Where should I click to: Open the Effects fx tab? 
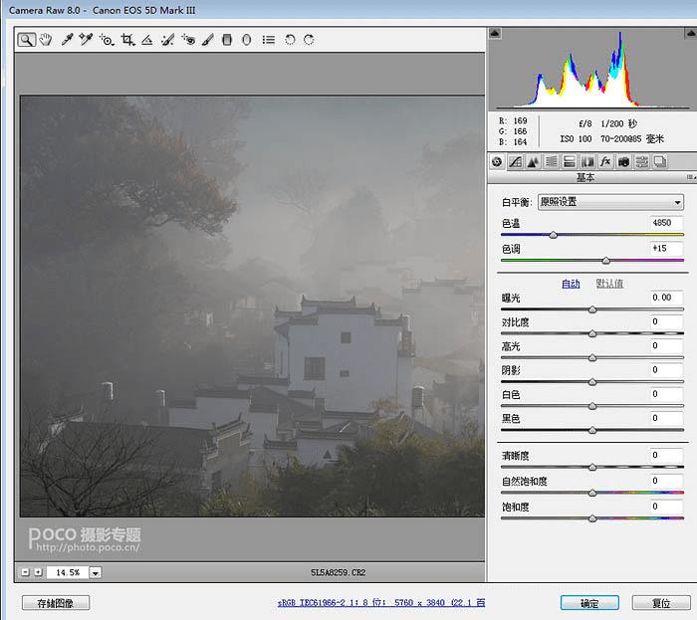[x=605, y=161]
